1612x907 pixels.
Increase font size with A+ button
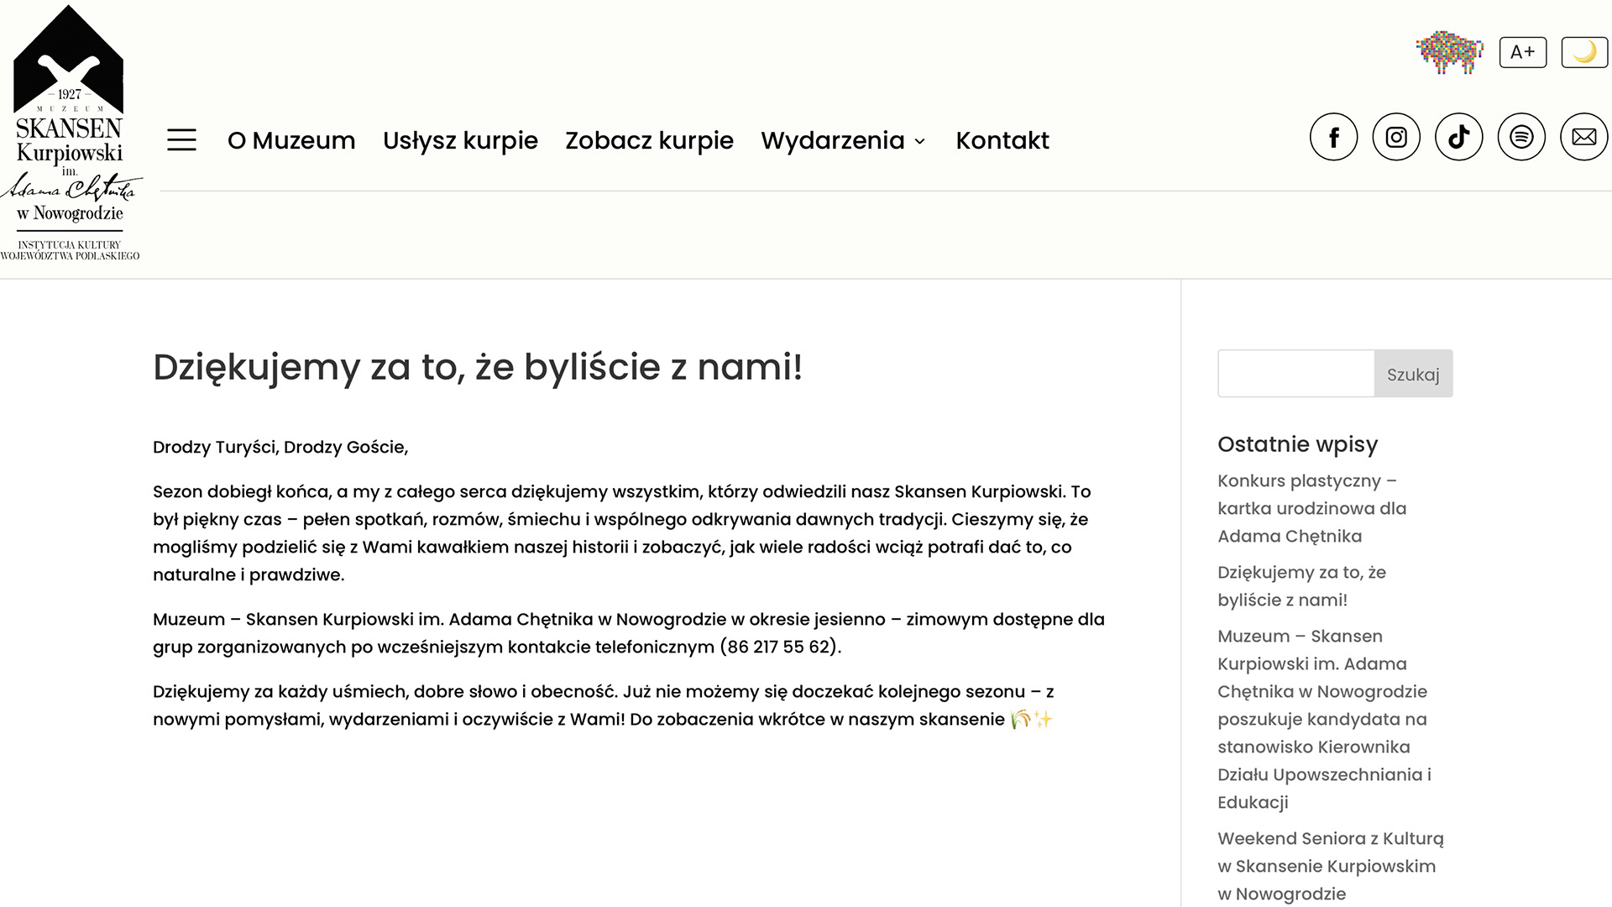tap(1522, 52)
